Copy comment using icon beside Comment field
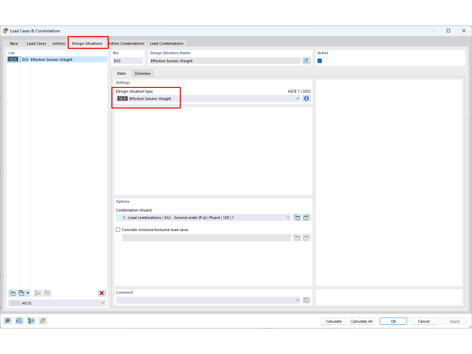472x354 pixels. (x=306, y=300)
